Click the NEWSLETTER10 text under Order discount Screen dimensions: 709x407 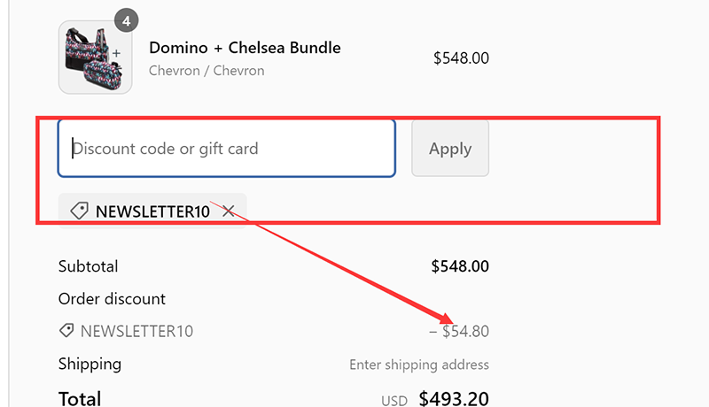coord(136,332)
